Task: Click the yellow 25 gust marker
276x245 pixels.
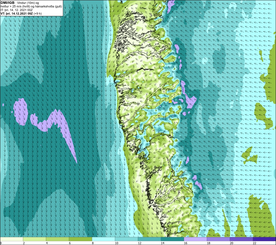Action: [170, 101]
